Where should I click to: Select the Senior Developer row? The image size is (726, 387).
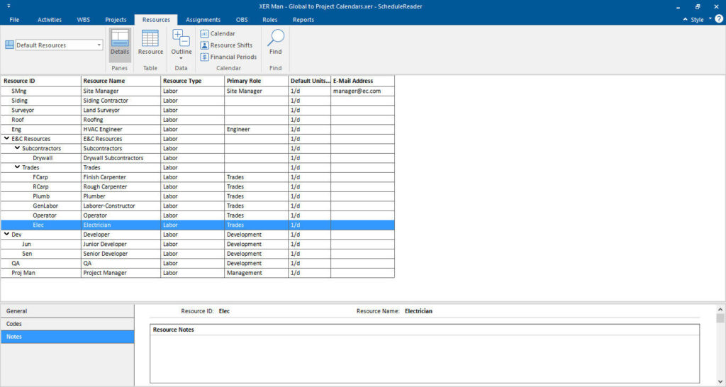pyautogui.click(x=198, y=253)
